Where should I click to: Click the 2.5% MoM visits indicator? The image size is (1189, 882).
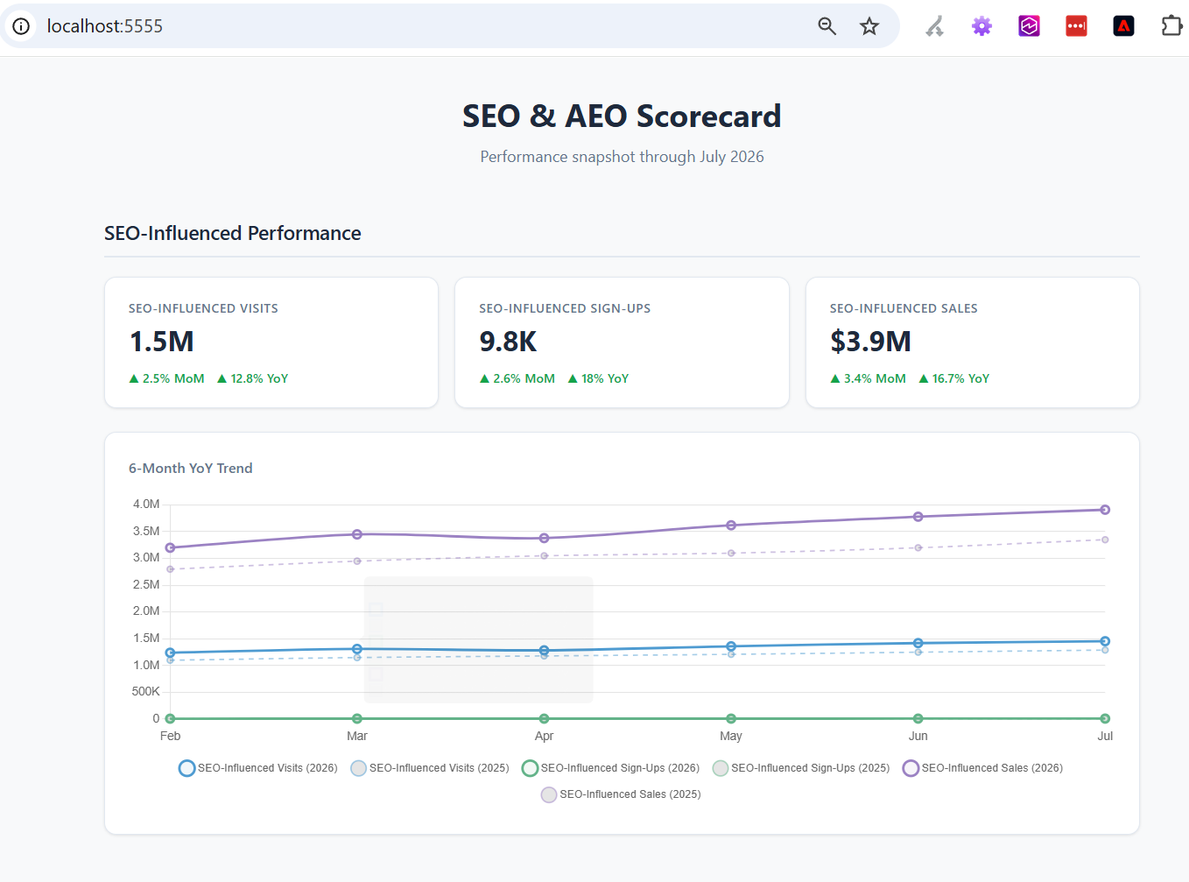pyautogui.click(x=166, y=378)
